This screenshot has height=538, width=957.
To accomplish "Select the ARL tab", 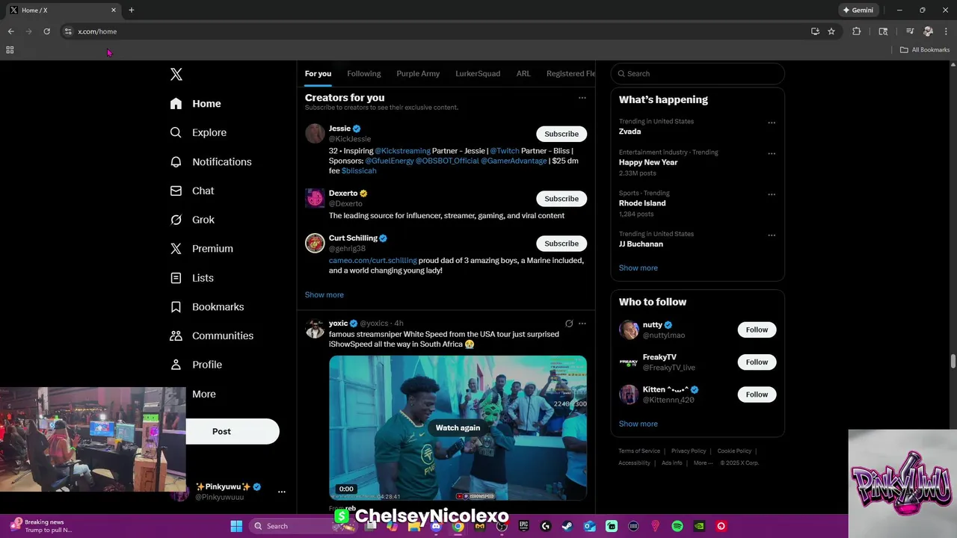I will (x=523, y=74).
